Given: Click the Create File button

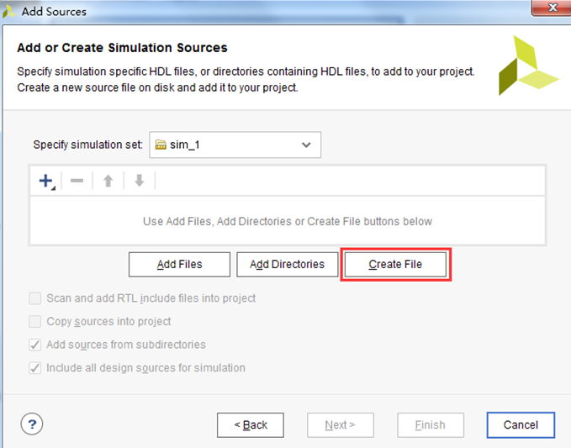Looking at the screenshot, I should (x=395, y=264).
